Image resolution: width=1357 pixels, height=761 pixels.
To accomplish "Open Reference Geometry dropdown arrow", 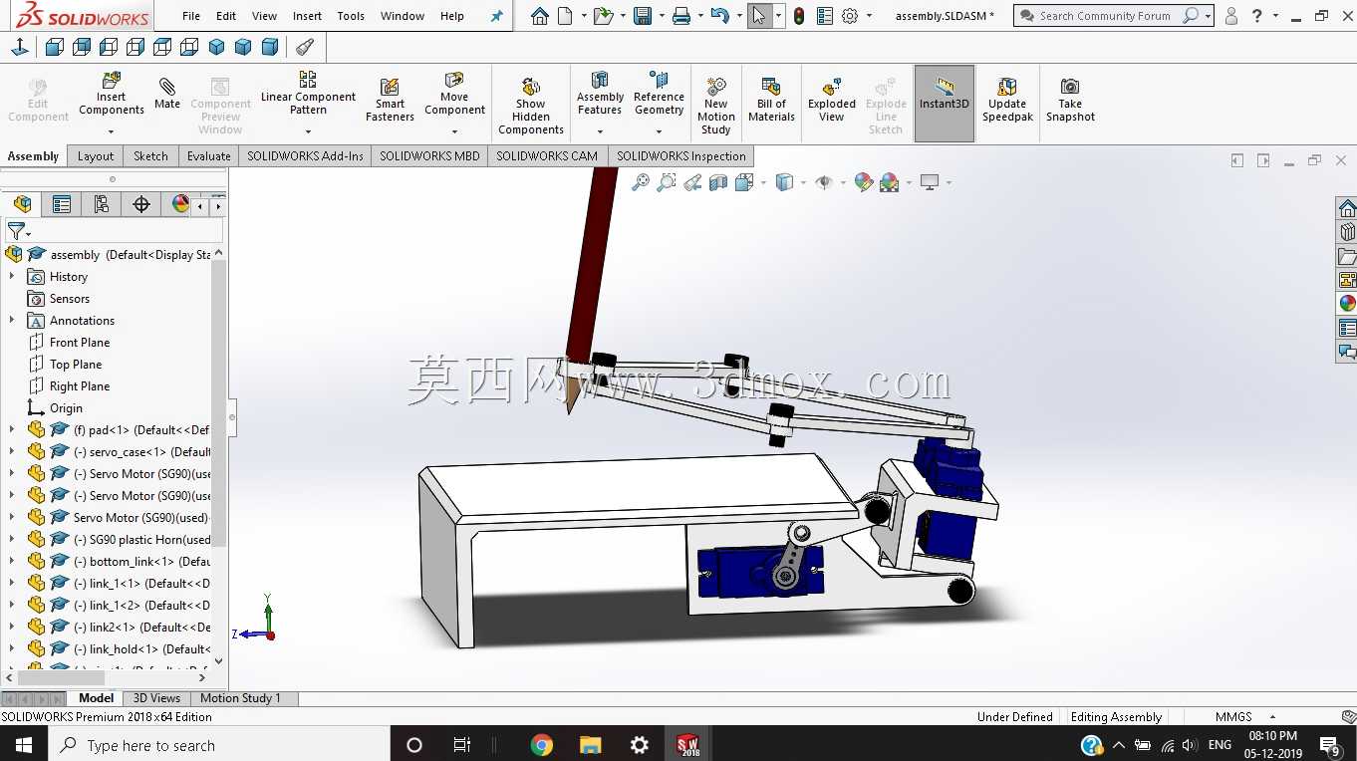I will (659, 131).
